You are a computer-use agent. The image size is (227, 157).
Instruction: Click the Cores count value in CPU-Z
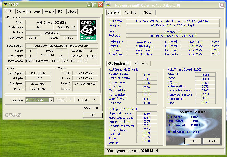pos(70,100)
